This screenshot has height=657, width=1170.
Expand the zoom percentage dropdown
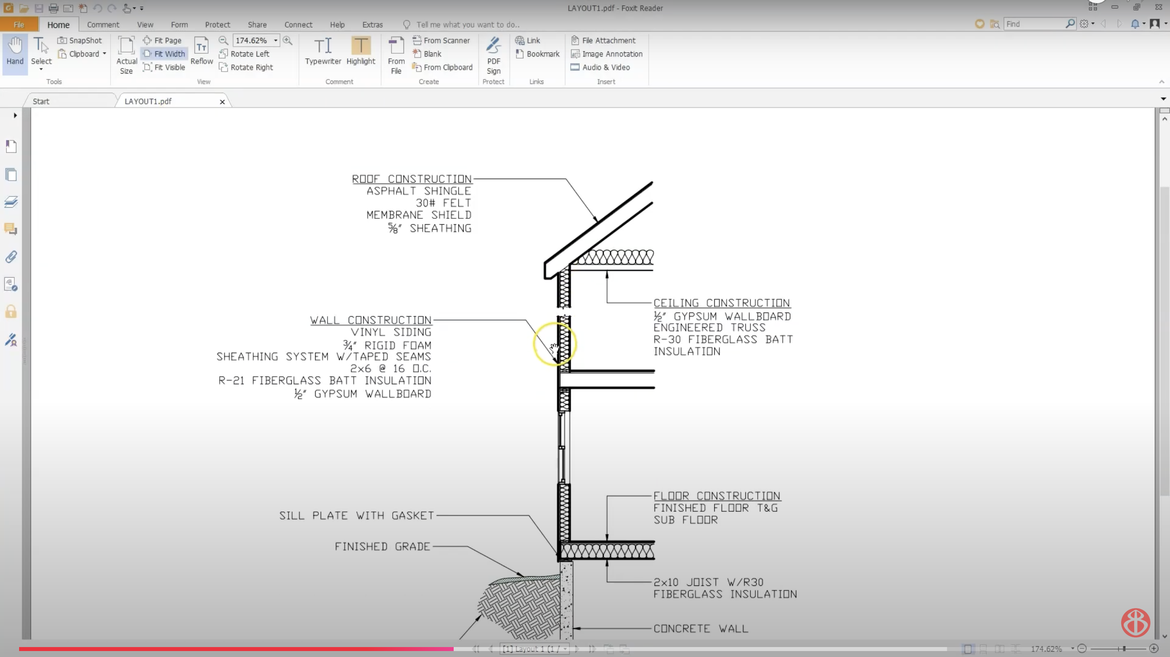click(275, 41)
